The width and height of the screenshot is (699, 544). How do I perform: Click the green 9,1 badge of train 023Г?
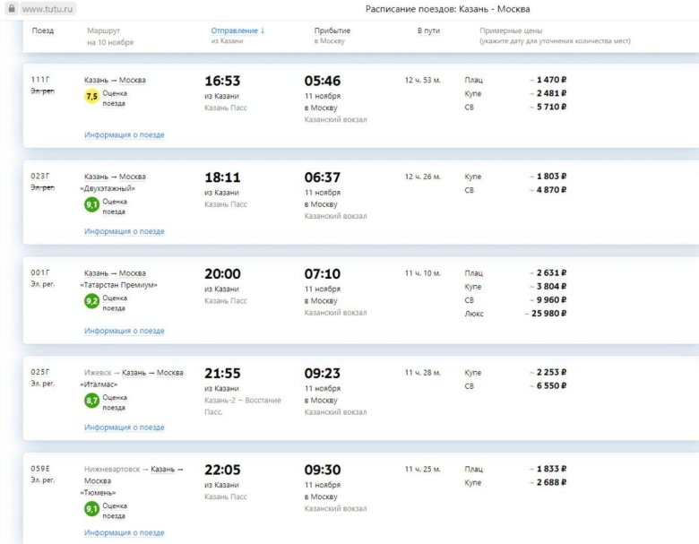91,205
